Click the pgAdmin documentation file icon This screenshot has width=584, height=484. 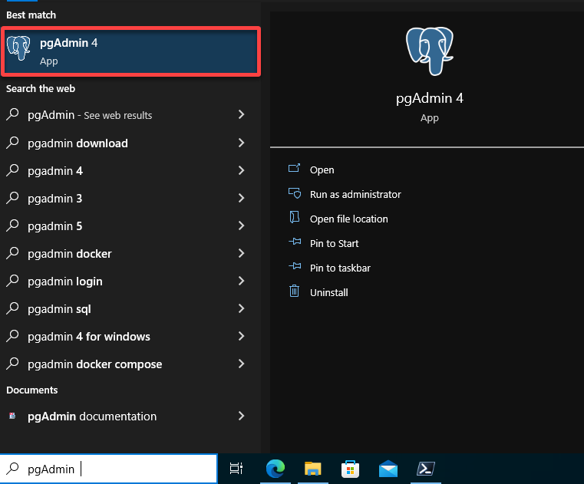pos(12,416)
